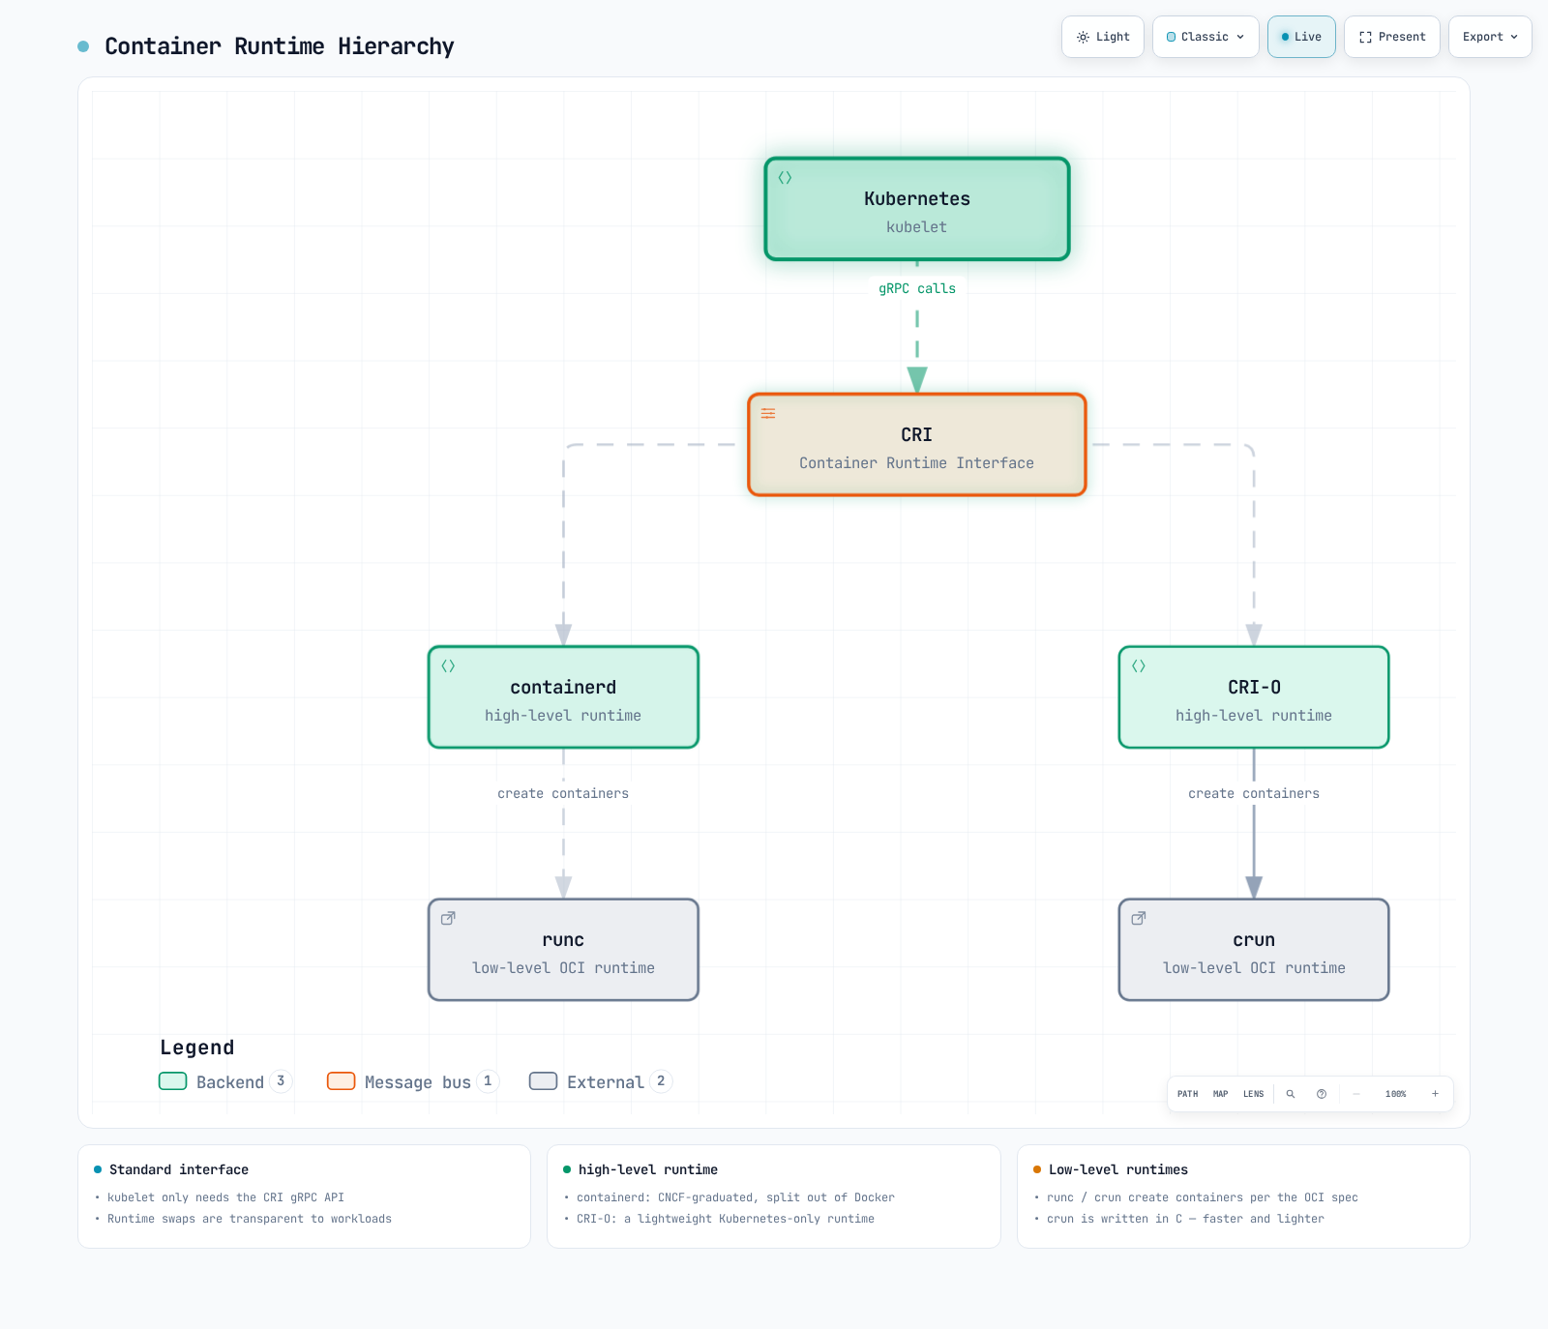The image size is (1548, 1329).
Task: Click the Backend green color swatch
Action: (x=173, y=1081)
